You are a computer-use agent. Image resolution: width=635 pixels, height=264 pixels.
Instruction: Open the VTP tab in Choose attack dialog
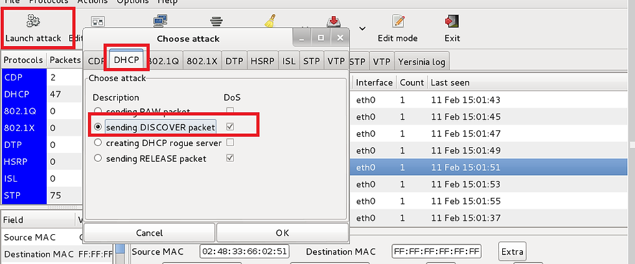336,61
